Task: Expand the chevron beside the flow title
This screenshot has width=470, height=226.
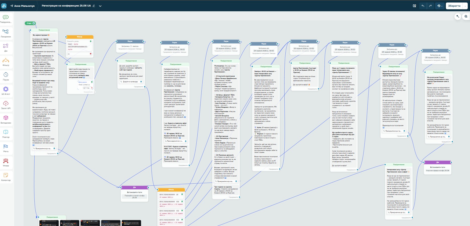Action: point(100,6)
